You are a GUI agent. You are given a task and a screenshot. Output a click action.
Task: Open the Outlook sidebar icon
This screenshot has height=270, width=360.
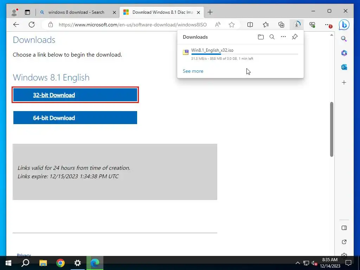(x=344, y=67)
